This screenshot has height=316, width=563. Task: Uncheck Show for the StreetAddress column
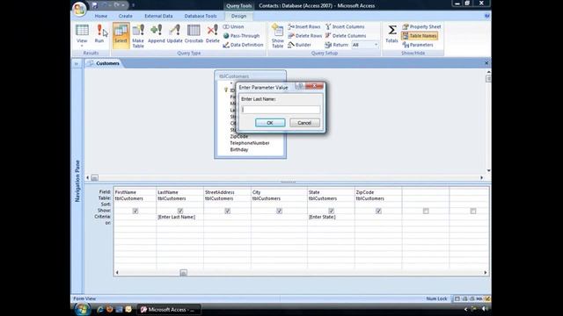pos(227,211)
